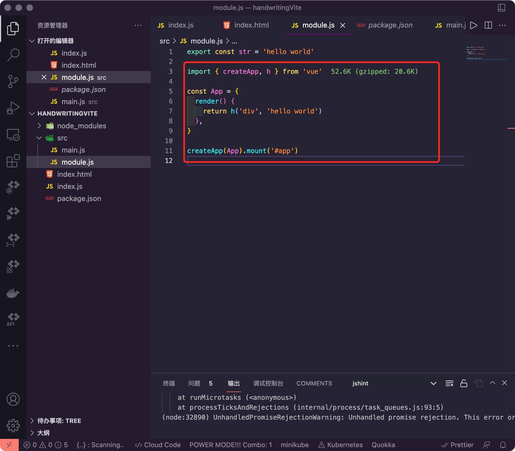
Task: Open the Remote Explorer view
Action: 13,135
